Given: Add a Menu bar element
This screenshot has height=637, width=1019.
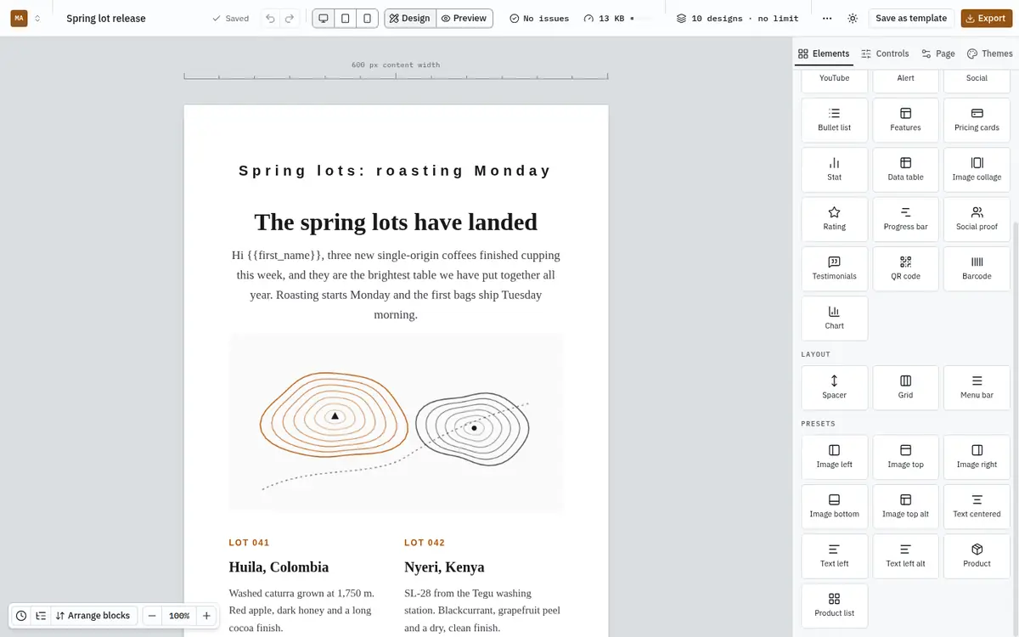Looking at the screenshot, I should pos(977,387).
